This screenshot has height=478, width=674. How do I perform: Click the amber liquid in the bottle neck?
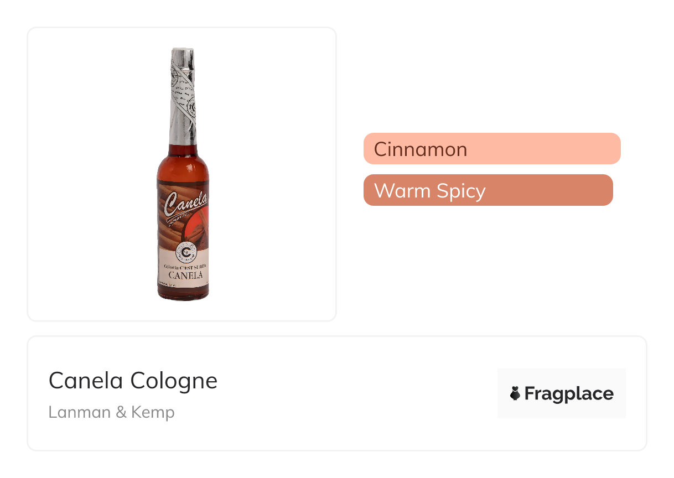[184, 151]
